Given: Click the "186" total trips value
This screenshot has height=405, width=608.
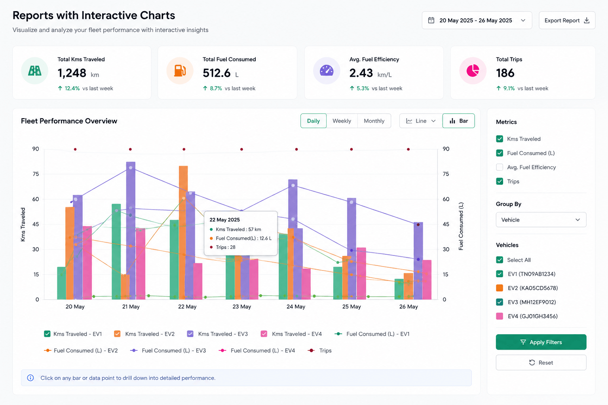Looking at the screenshot, I should coord(505,73).
